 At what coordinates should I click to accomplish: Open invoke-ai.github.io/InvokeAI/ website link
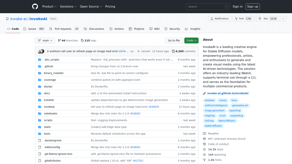tap(228, 93)
